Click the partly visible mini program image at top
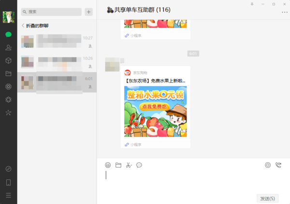This screenshot has width=290, height=204. [155, 24]
